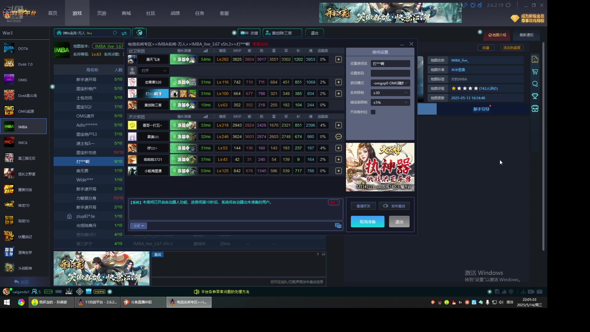590x332 pixels.
Task: Click the plus icon in 漫天飞冰 row
Action: coord(338,59)
